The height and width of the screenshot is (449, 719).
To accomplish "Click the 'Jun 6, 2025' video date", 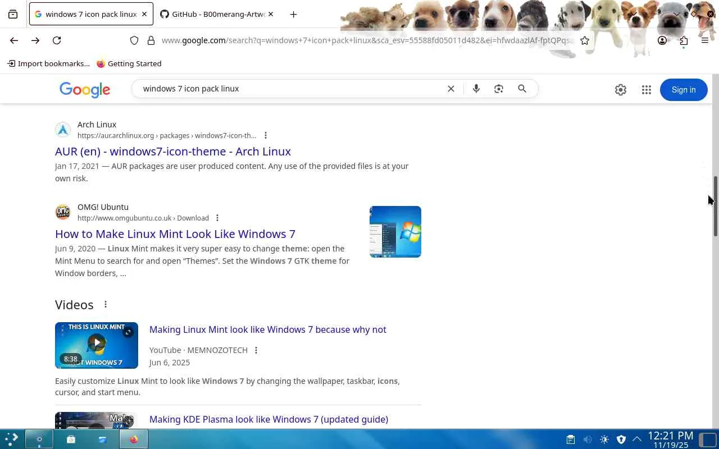I will [170, 363].
